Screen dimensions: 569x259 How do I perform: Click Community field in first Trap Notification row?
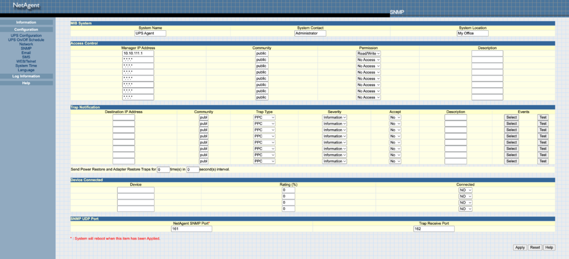coord(204,117)
